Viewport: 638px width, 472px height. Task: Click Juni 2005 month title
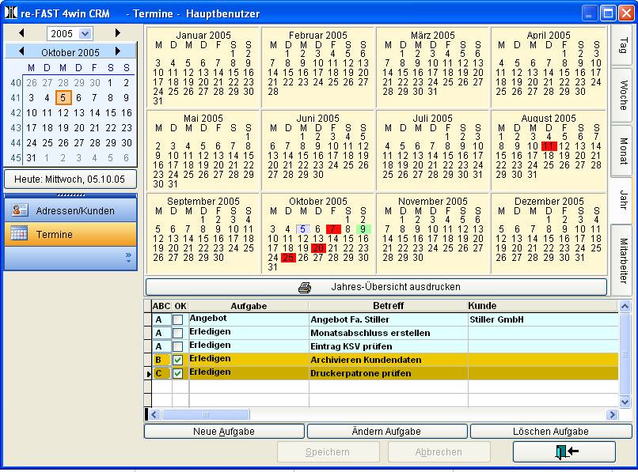tap(317, 119)
